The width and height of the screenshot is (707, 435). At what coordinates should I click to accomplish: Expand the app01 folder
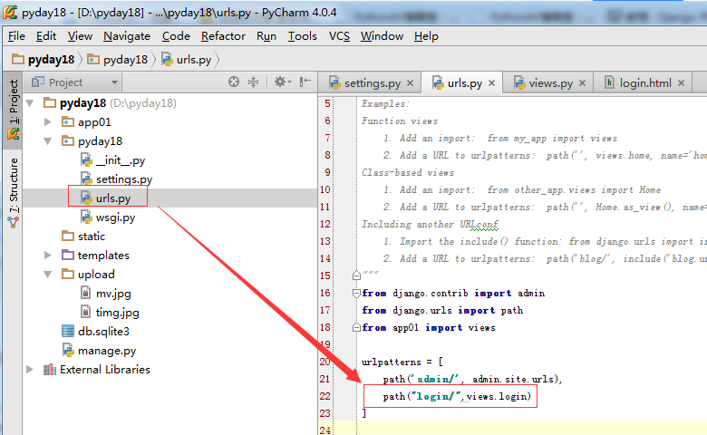49,121
